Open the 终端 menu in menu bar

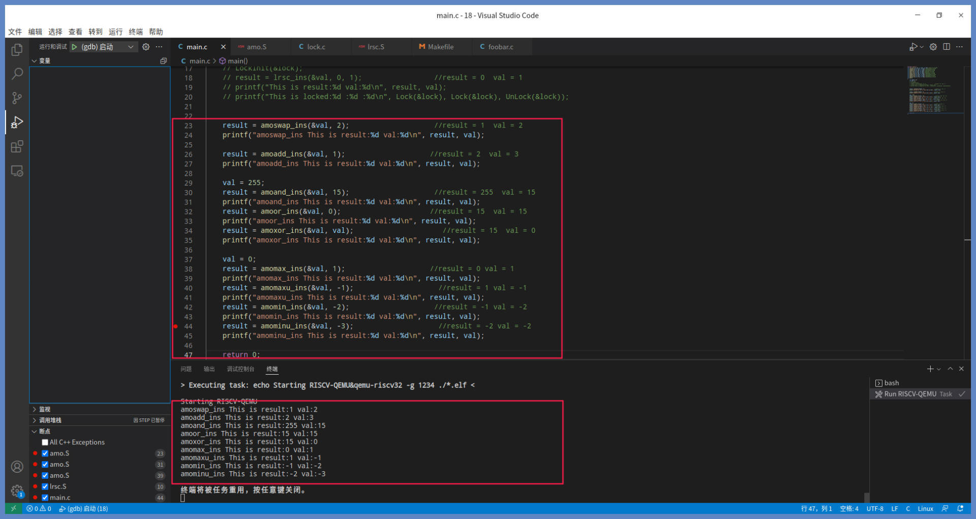136,32
